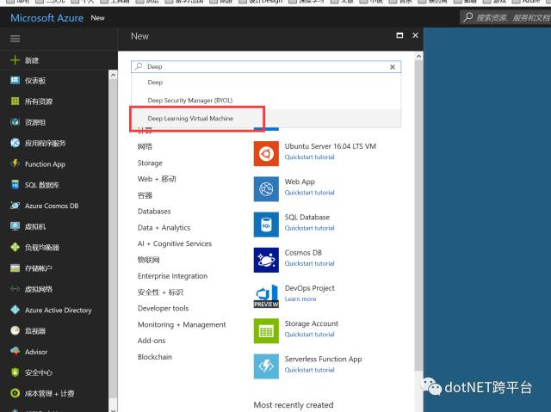Image resolution: width=551 pixels, height=412 pixels.
Task: Click the Web App globe tile icon
Action: point(266,189)
